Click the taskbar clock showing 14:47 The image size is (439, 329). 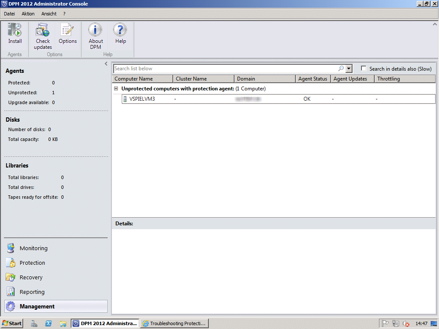(x=421, y=323)
